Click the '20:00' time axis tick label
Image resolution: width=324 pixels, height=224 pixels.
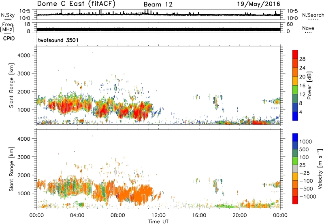239,216
